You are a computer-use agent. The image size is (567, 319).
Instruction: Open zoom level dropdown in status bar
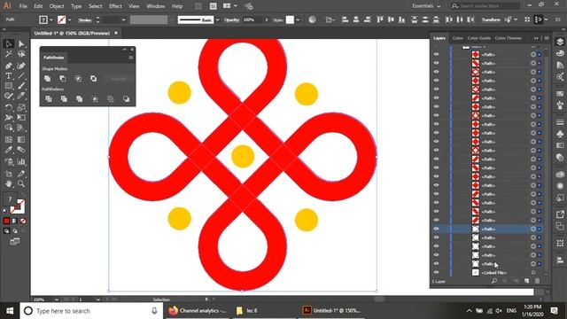click(57, 300)
